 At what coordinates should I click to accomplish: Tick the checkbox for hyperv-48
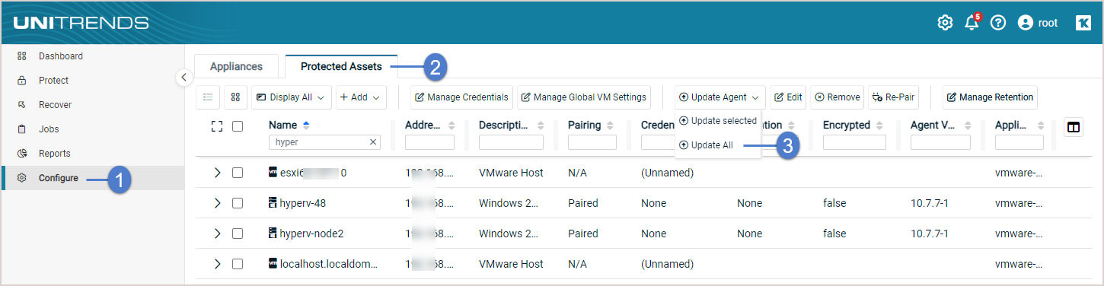(x=238, y=203)
